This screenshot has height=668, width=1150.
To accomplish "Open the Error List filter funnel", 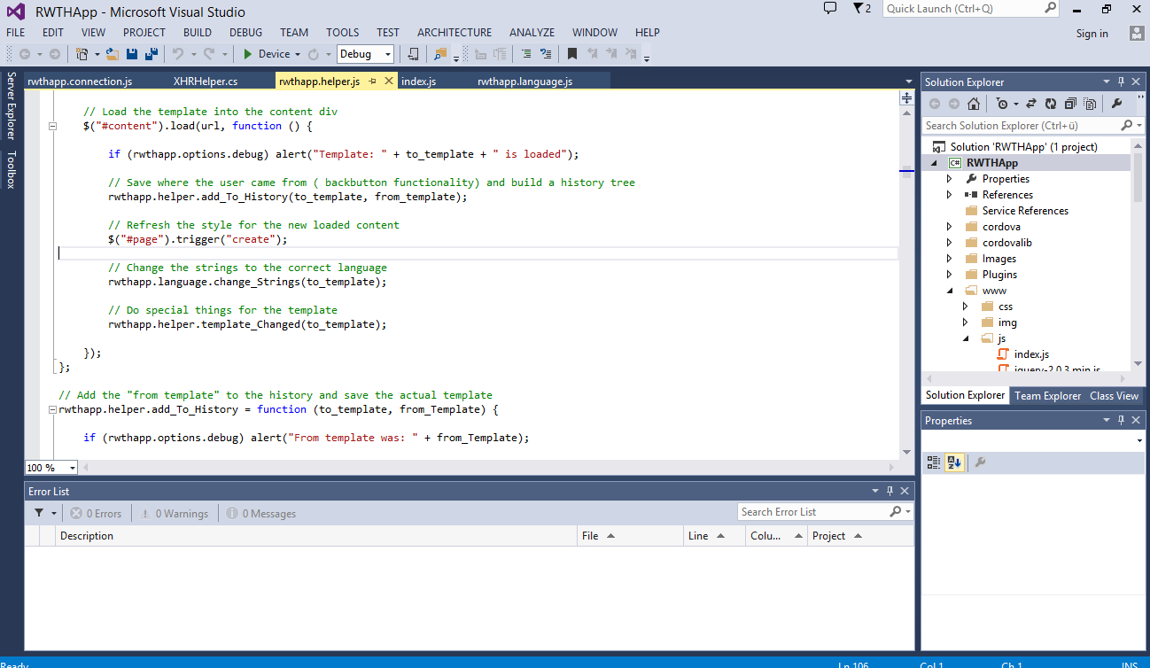I will coord(39,513).
